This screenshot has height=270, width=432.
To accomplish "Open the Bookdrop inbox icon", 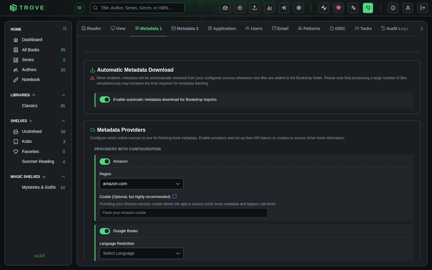I will point(225,8).
